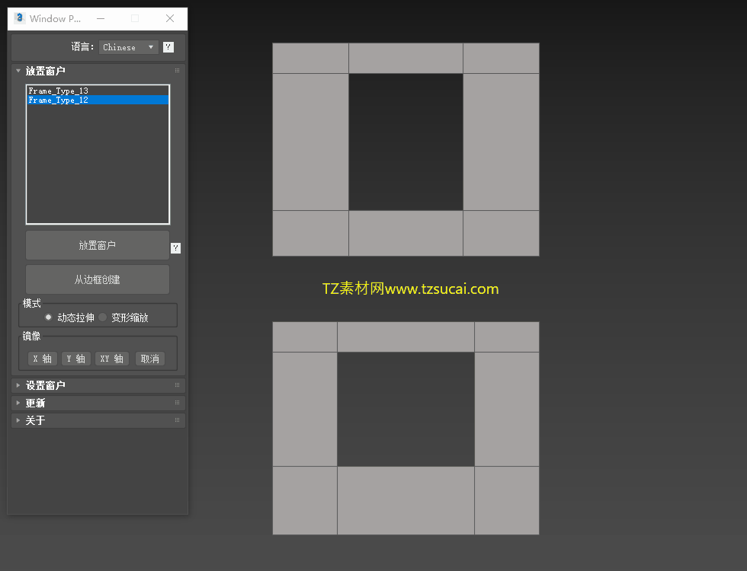Select Frame_Type_12 in the list
Screen dimensions: 747x571
click(98, 100)
